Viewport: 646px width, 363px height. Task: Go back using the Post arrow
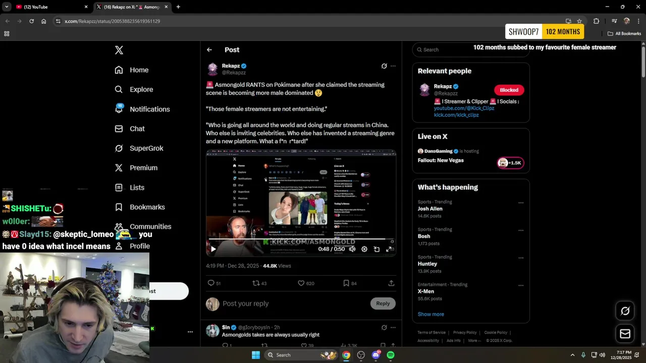[209, 50]
